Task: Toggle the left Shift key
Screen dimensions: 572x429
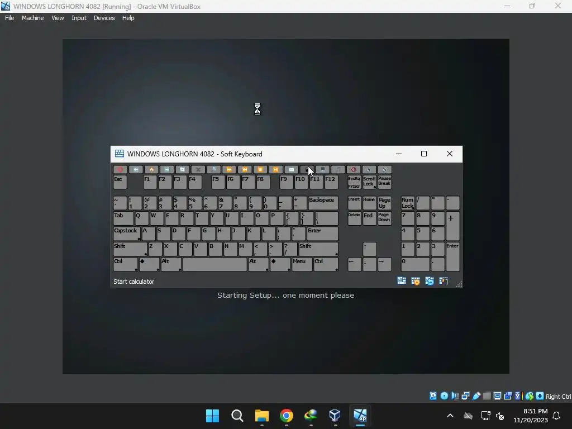Action: coord(130,249)
